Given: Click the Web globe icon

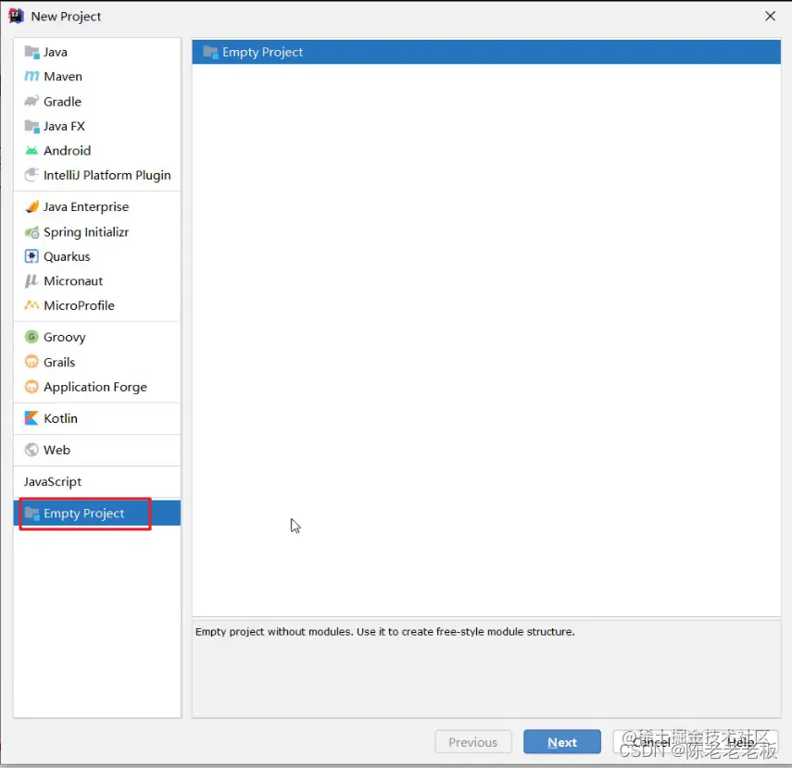Looking at the screenshot, I should (x=31, y=450).
